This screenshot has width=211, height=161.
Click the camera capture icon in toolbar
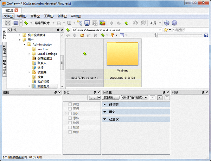86,23
